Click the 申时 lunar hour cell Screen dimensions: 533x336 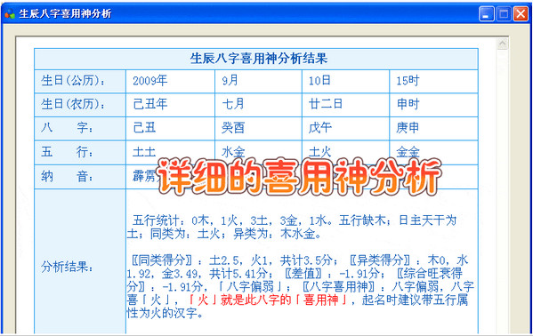433,104
